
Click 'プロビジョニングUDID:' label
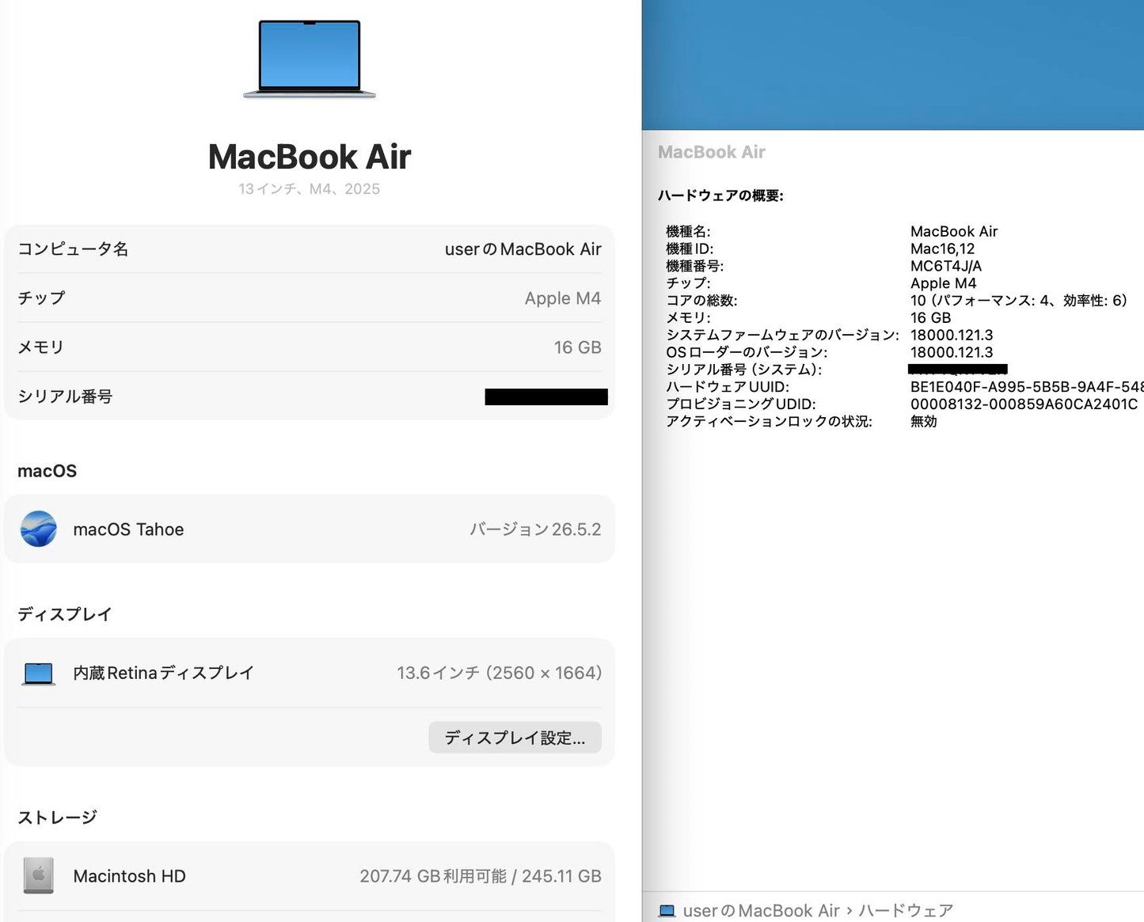coord(740,404)
